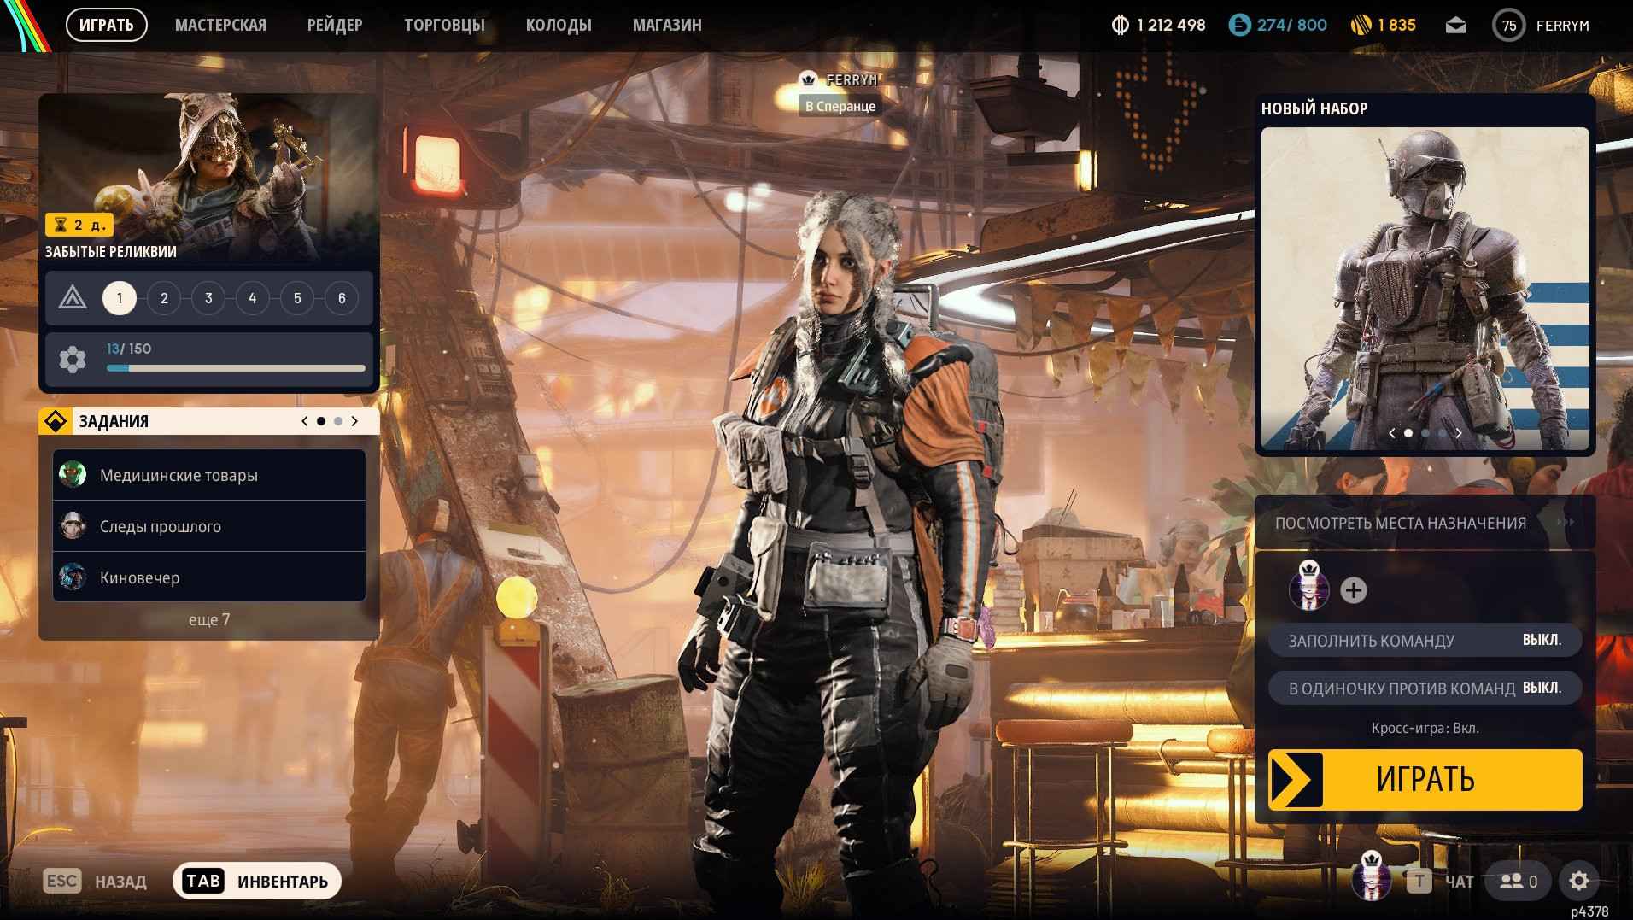
Task: Click the triangle icon in relics tracker
Action: pyautogui.click(x=73, y=298)
